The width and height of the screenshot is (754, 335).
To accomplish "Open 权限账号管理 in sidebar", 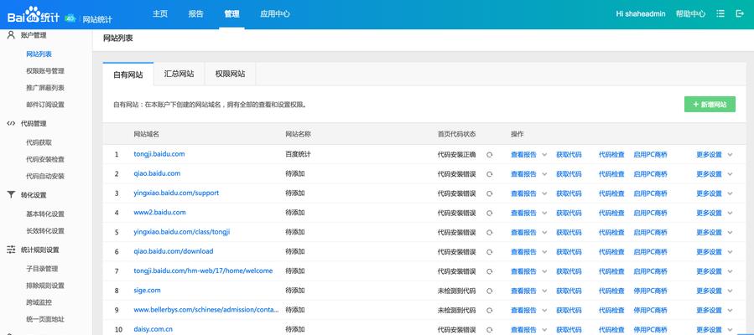I will pyautogui.click(x=45, y=71).
